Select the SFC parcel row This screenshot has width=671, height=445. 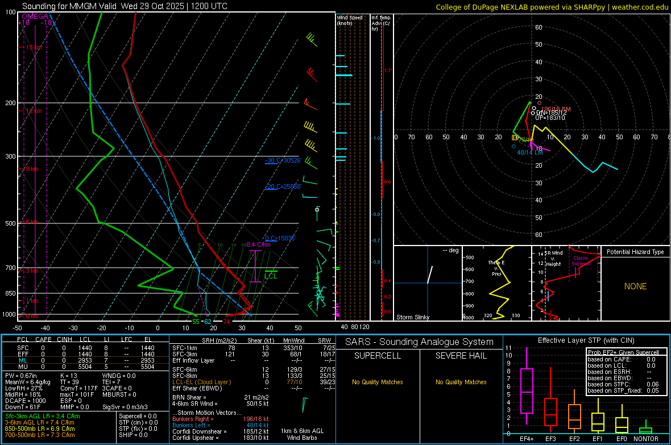click(86, 348)
